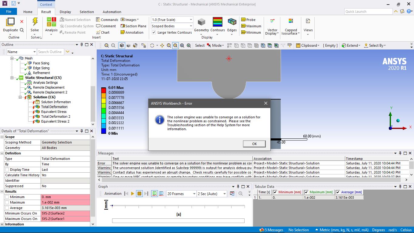This screenshot has height=233, width=414.
Task: Click the Annotation tool
Action: (x=132, y=32)
